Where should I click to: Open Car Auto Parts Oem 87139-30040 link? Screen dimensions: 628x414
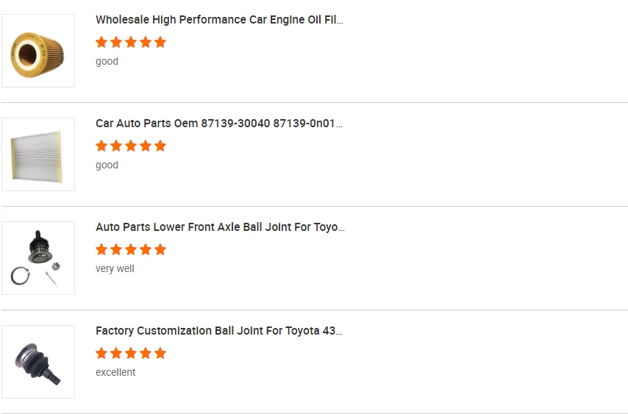coord(219,124)
